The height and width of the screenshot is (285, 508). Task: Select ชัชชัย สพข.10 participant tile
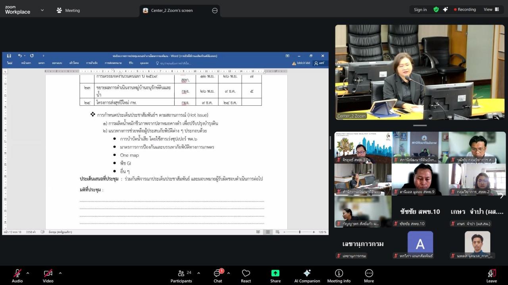click(x=420, y=212)
